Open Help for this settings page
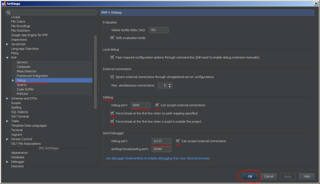The width and height of the screenshot is (320, 184). [x=307, y=176]
